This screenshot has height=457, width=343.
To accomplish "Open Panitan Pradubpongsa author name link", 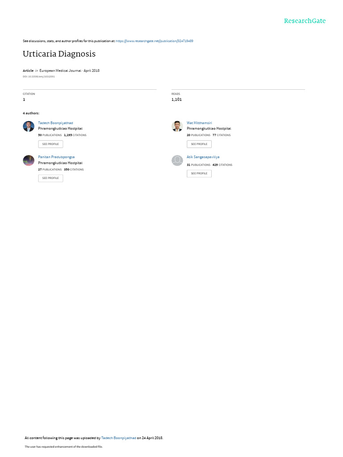I will [x=56, y=157].
